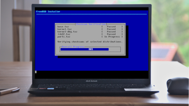Click the base.txz file entry

coord(63,27)
